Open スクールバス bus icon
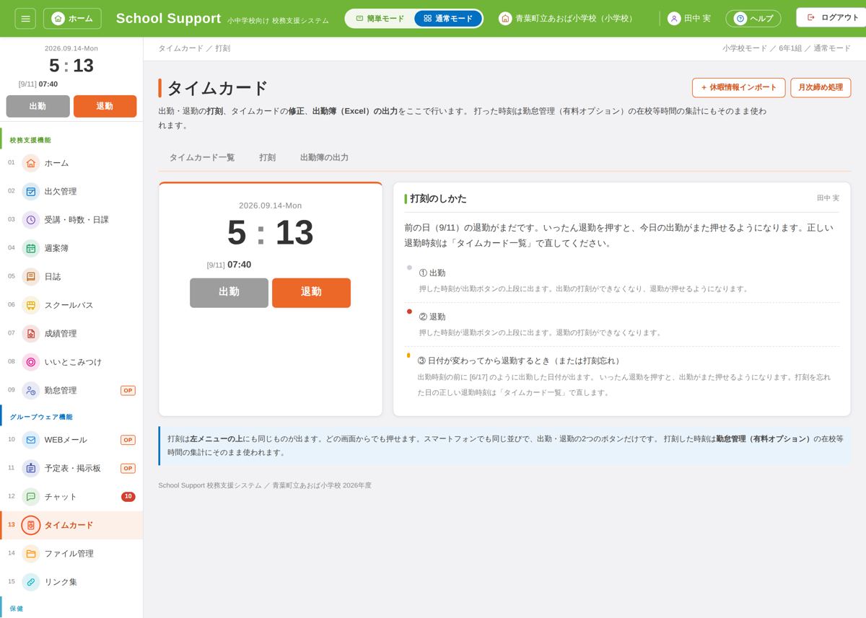 pyautogui.click(x=31, y=305)
